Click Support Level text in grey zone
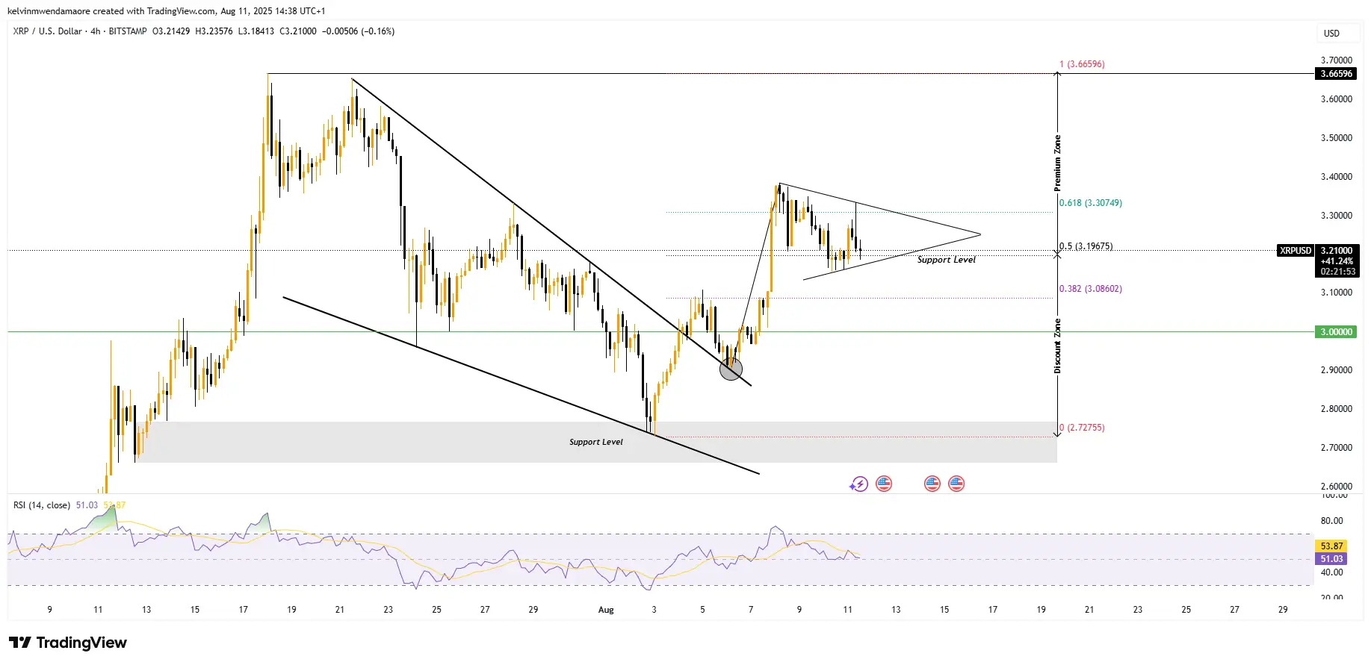 pos(595,442)
